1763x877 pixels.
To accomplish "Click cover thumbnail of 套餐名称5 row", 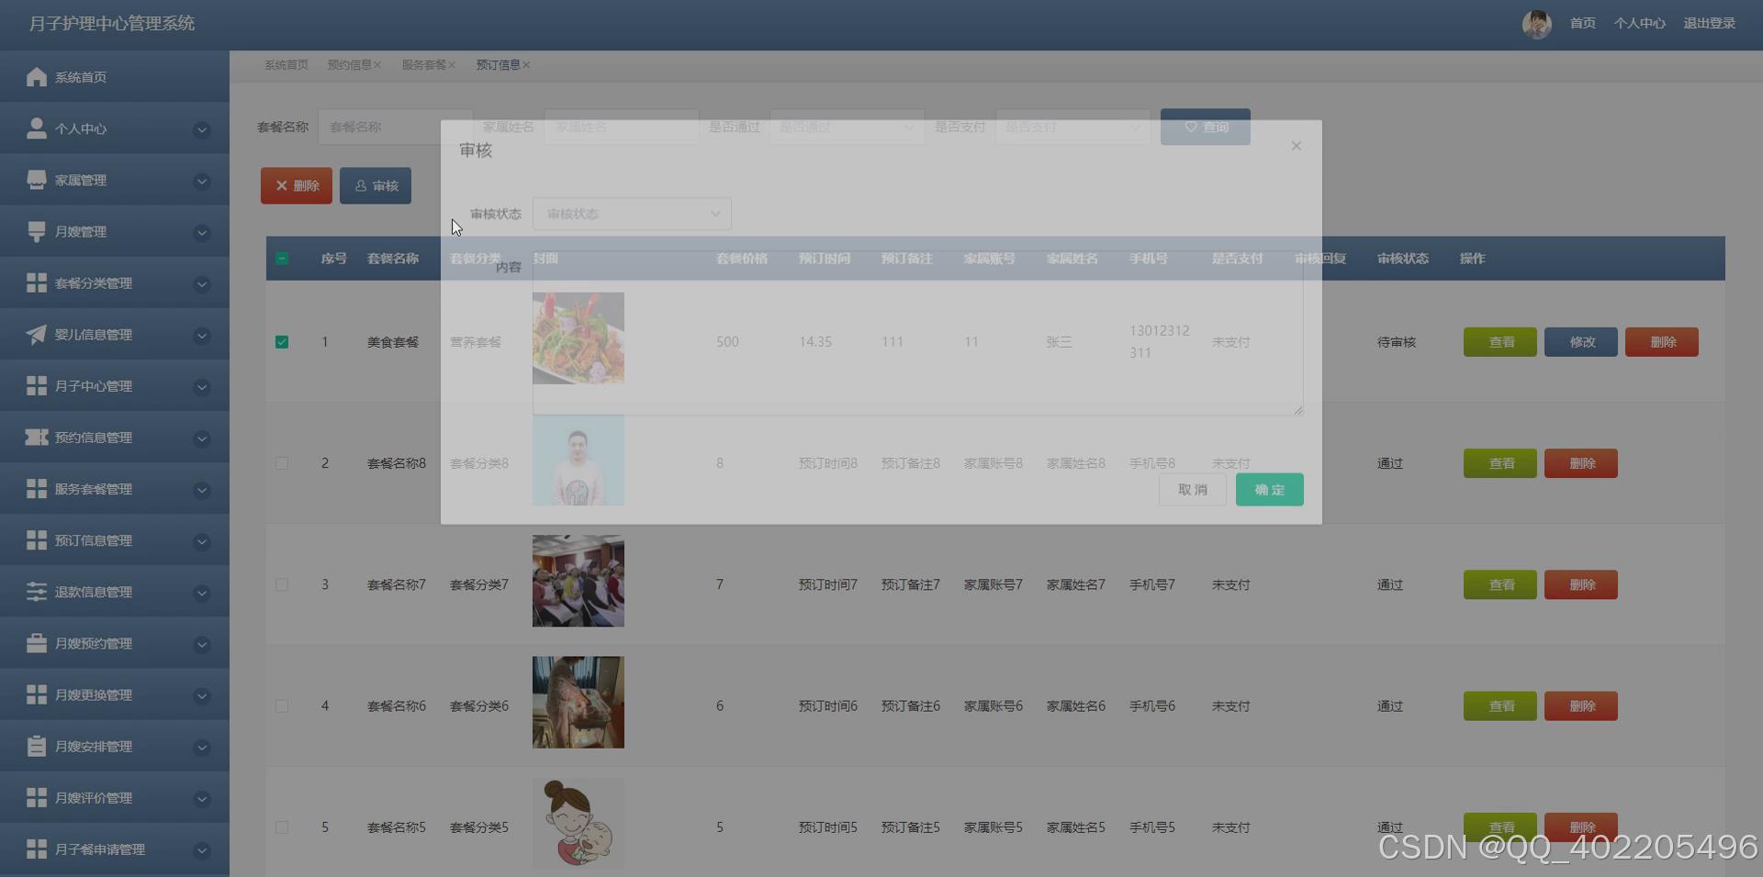I will click(578, 824).
